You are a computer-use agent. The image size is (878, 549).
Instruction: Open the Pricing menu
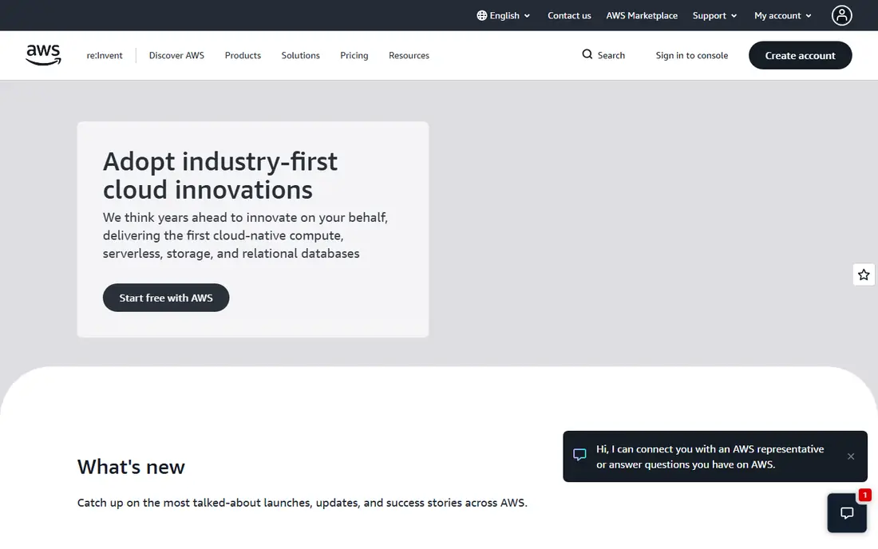(x=354, y=55)
